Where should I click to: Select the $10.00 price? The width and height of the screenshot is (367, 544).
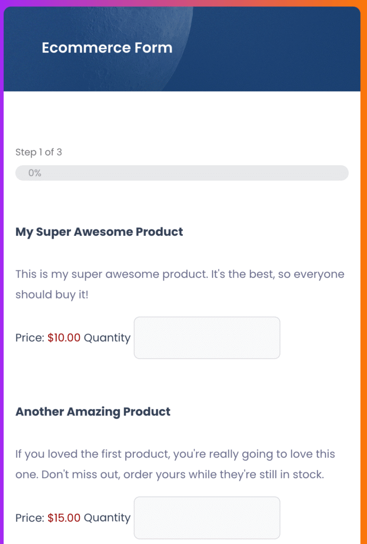point(64,338)
